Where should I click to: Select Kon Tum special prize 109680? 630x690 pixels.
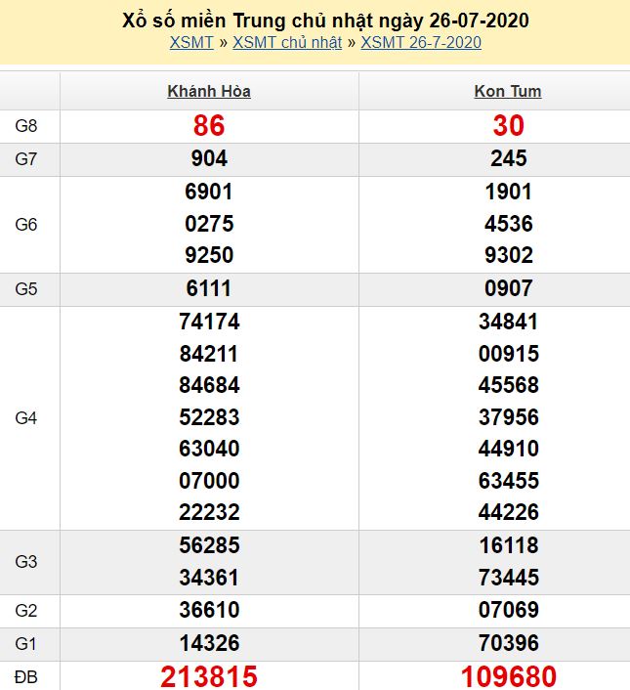[508, 676]
